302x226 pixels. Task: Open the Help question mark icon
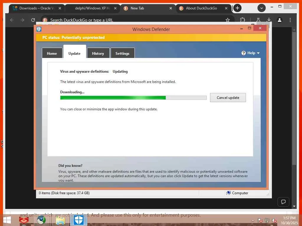pyautogui.click(x=243, y=53)
